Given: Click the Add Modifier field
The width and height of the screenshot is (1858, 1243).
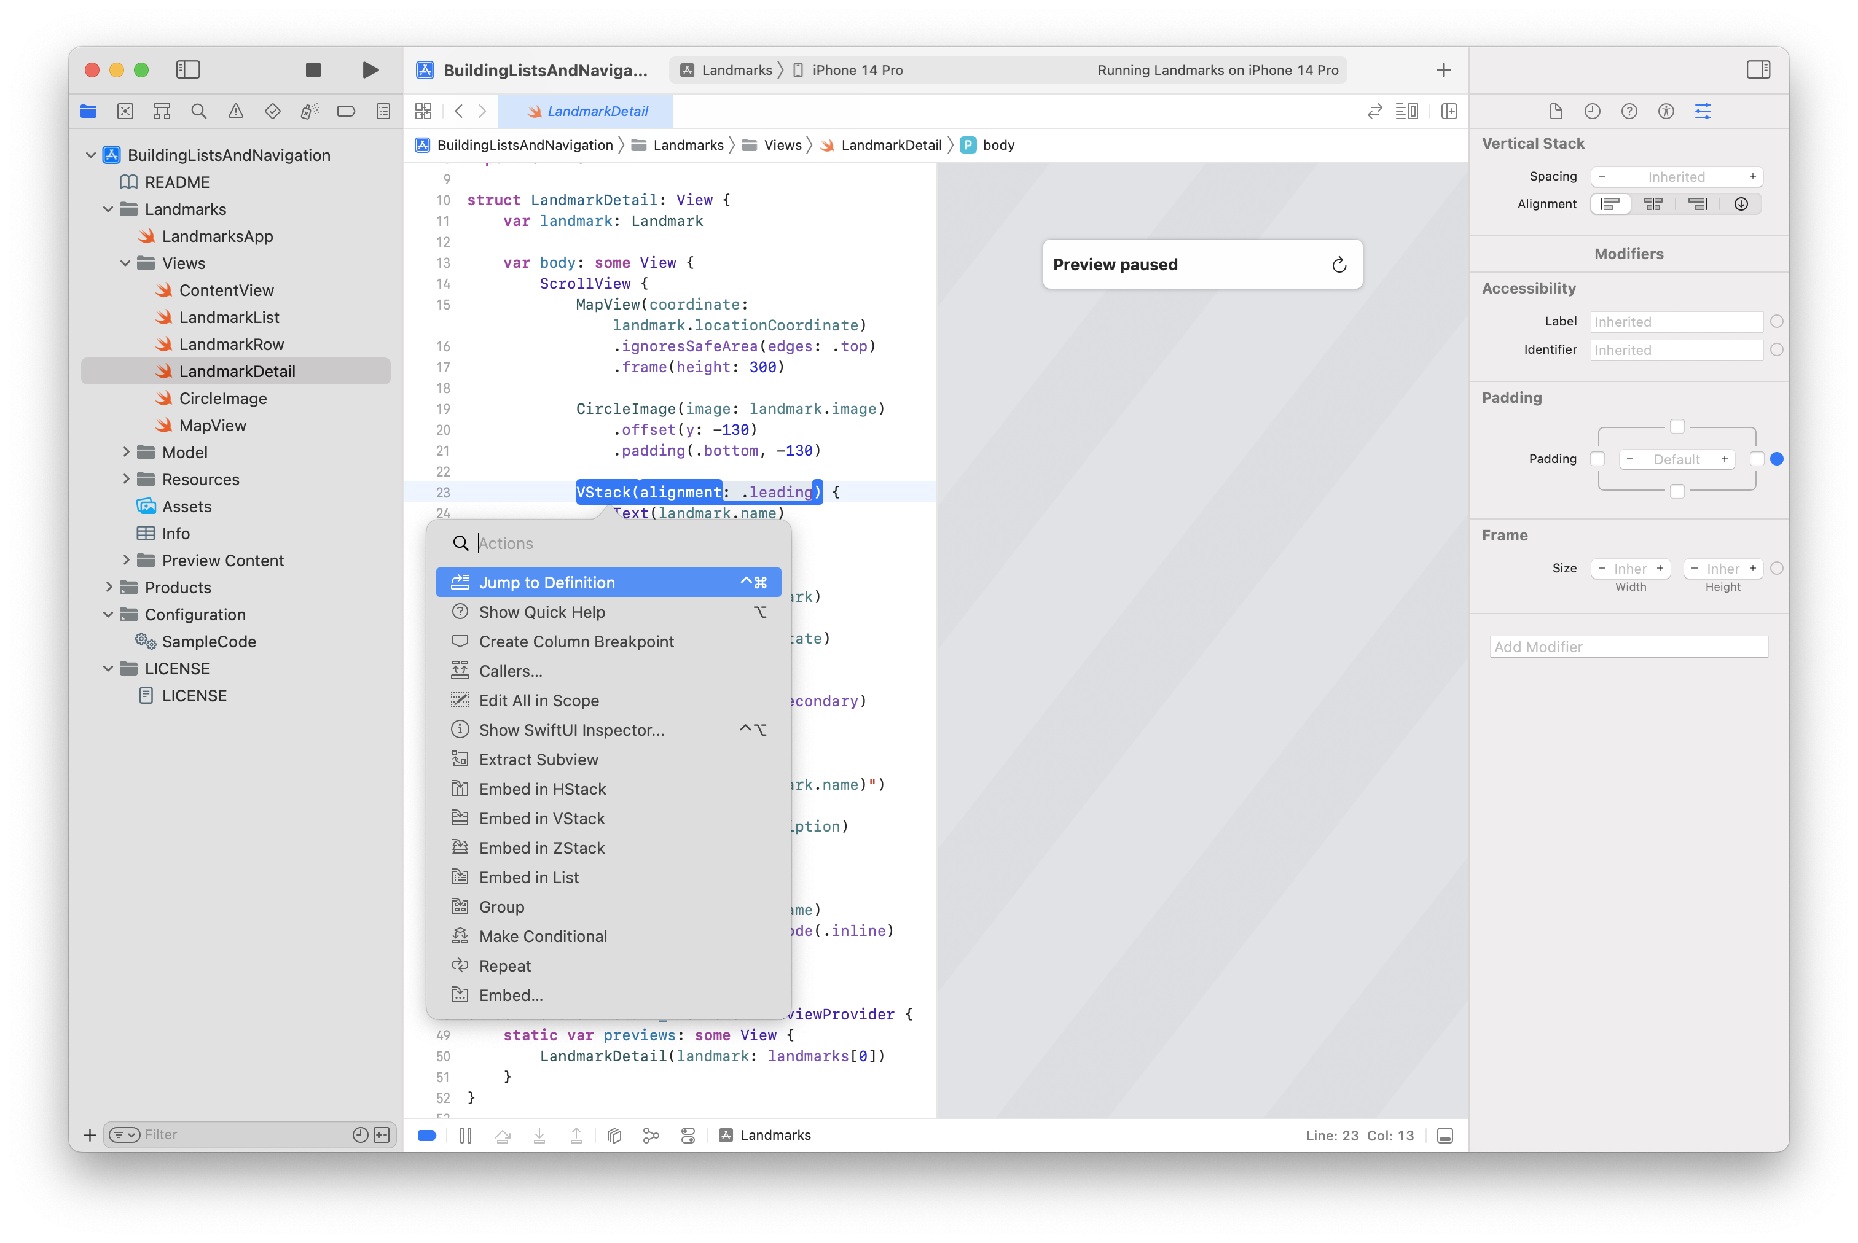Looking at the screenshot, I should (x=1628, y=647).
